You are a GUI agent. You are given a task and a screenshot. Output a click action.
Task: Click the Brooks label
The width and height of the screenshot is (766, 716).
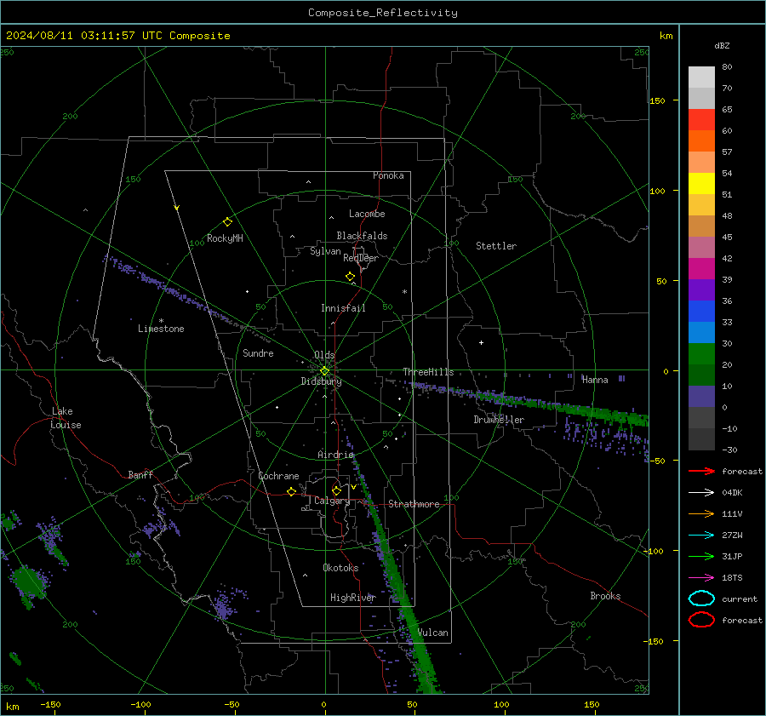coord(605,596)
